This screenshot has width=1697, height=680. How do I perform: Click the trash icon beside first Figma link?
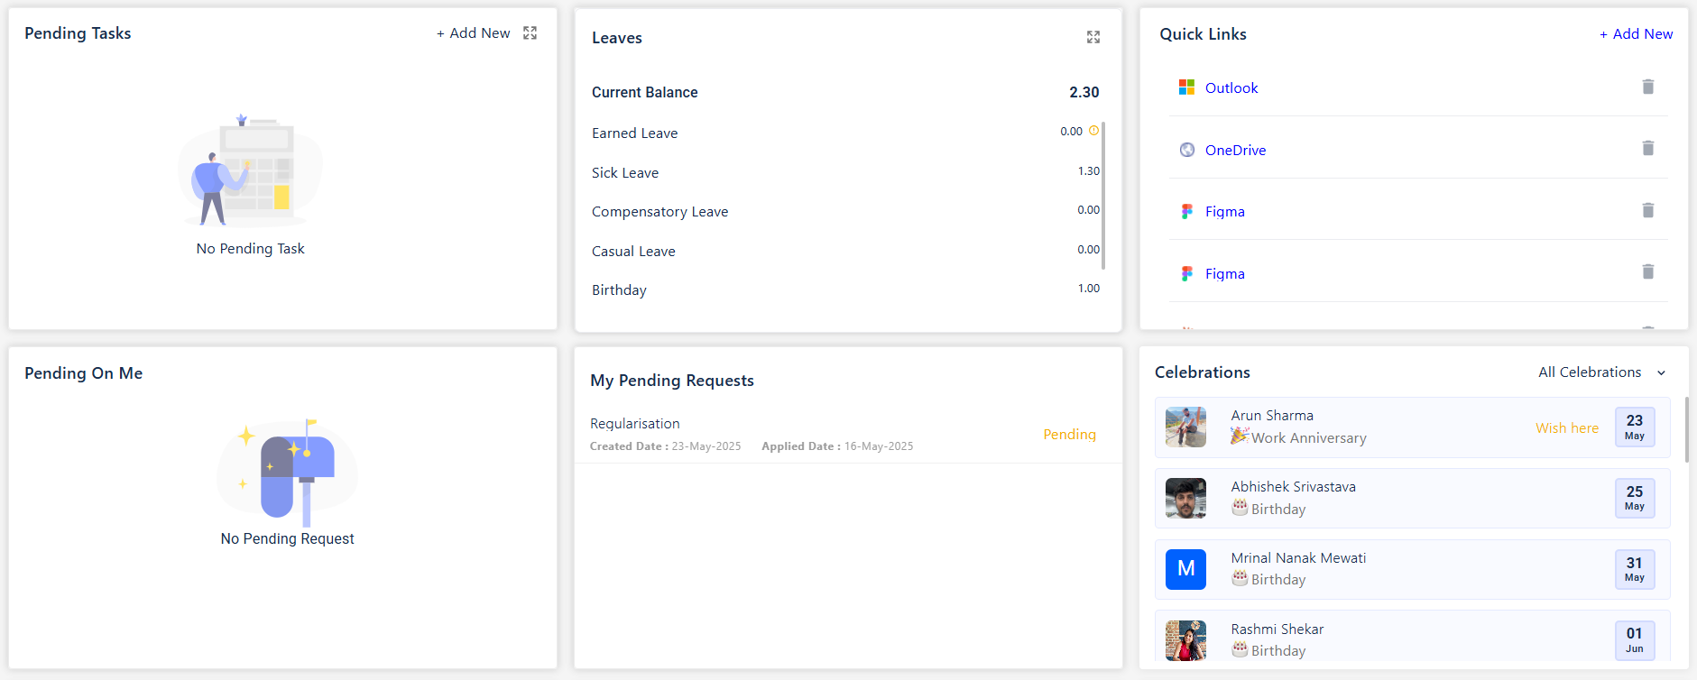coord(1647,210)
